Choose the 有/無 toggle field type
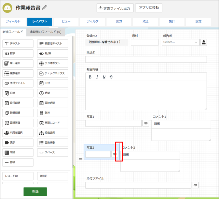 (x=53, y=53)
